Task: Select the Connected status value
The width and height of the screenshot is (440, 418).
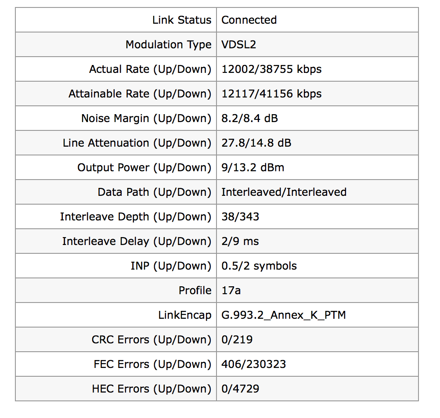Action: point(249,20)
